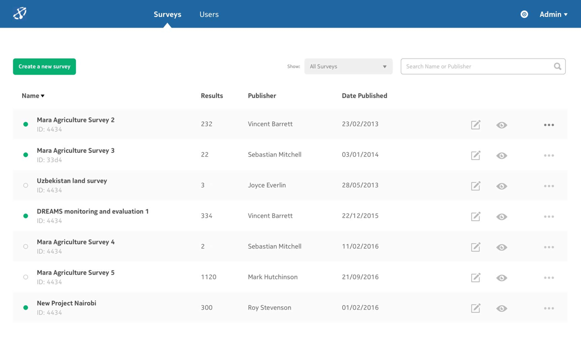Click the app logo in header

[20, 13]
